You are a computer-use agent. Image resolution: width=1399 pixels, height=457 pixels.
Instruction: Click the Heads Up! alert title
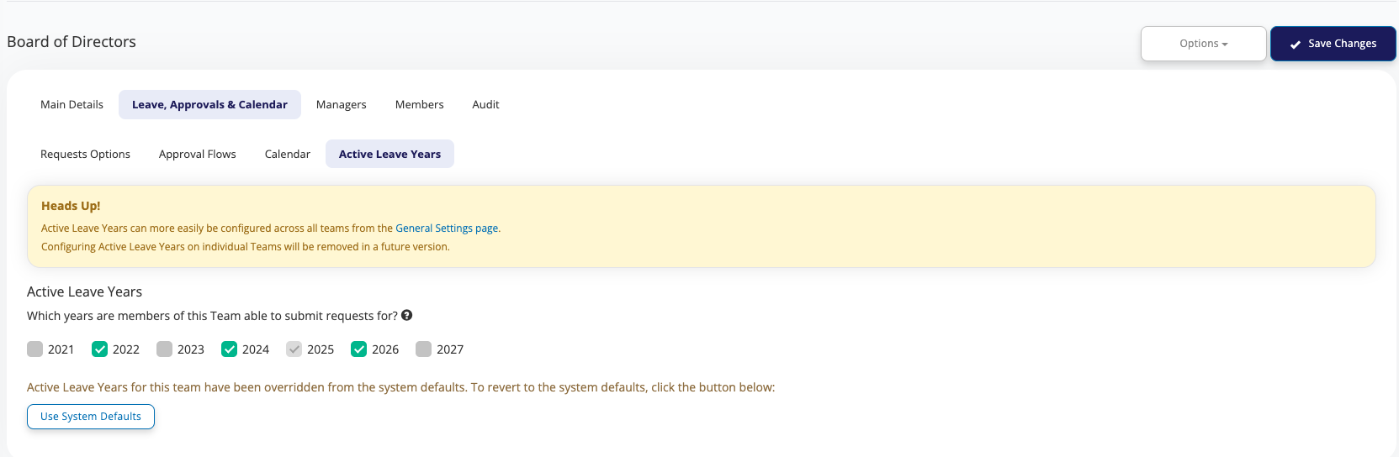(71, 206)
